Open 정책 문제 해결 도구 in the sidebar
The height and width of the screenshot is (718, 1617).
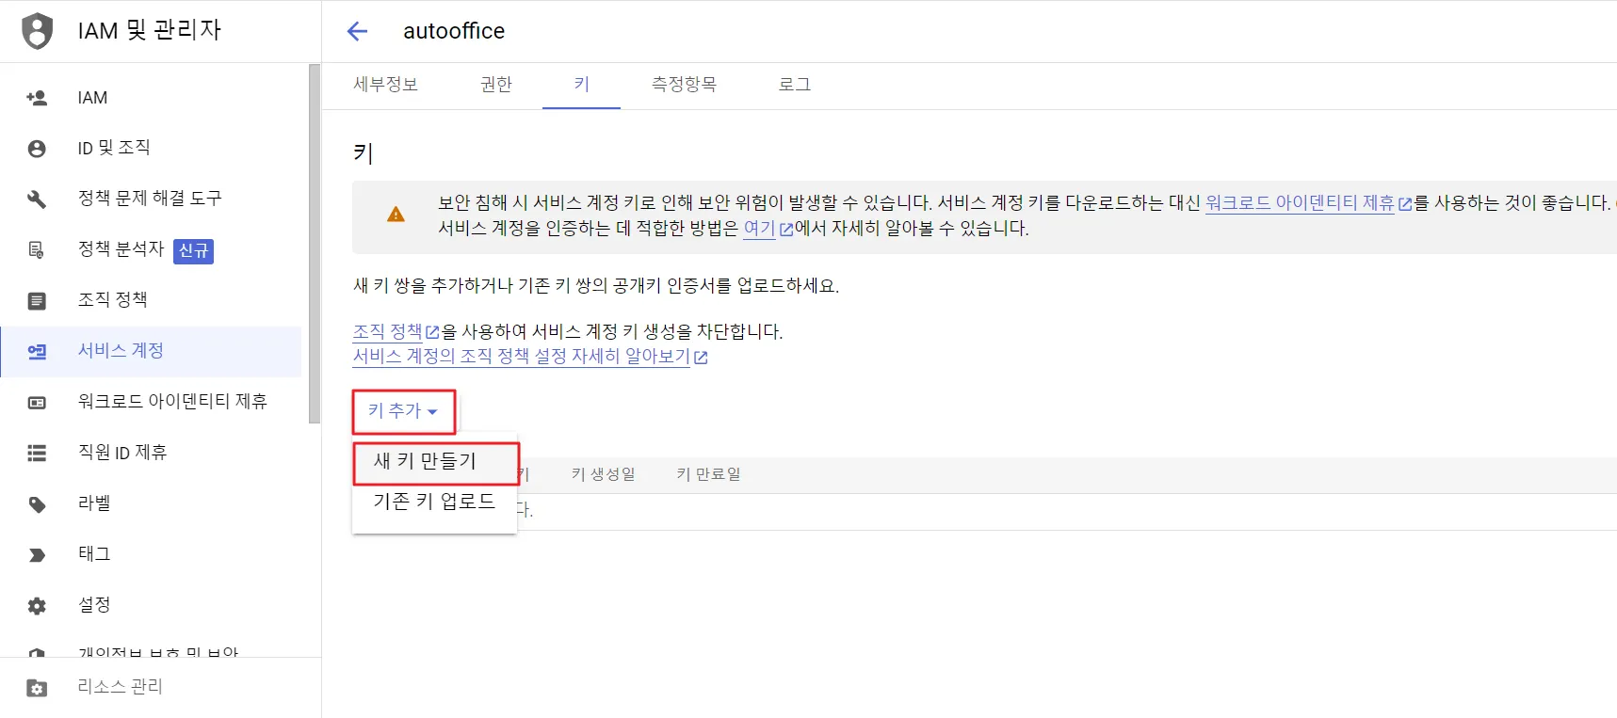[151, 199]
